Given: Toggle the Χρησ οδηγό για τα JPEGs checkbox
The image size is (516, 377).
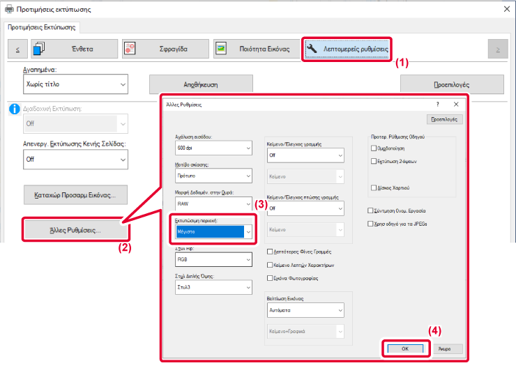Looking at the screenshot, I should coord(370,224).
